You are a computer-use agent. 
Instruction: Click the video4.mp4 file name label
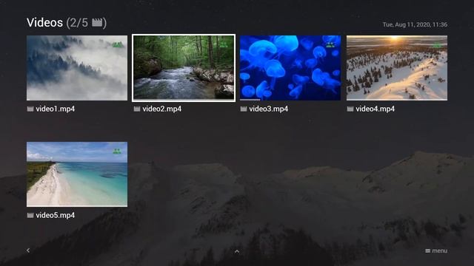click(x=375, y=109)
